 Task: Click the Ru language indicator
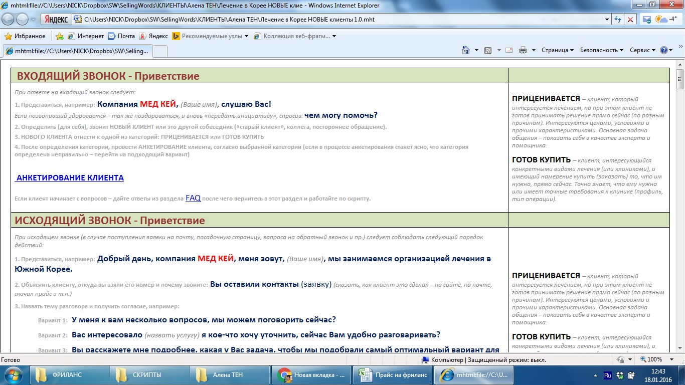click(607, 375)
